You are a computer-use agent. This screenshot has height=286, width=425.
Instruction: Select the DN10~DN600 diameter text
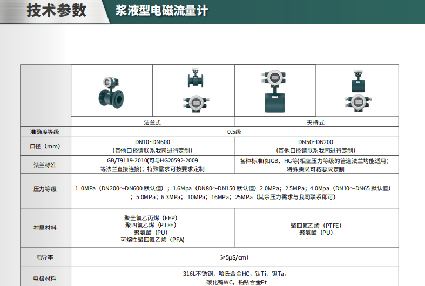coord(152,142)
